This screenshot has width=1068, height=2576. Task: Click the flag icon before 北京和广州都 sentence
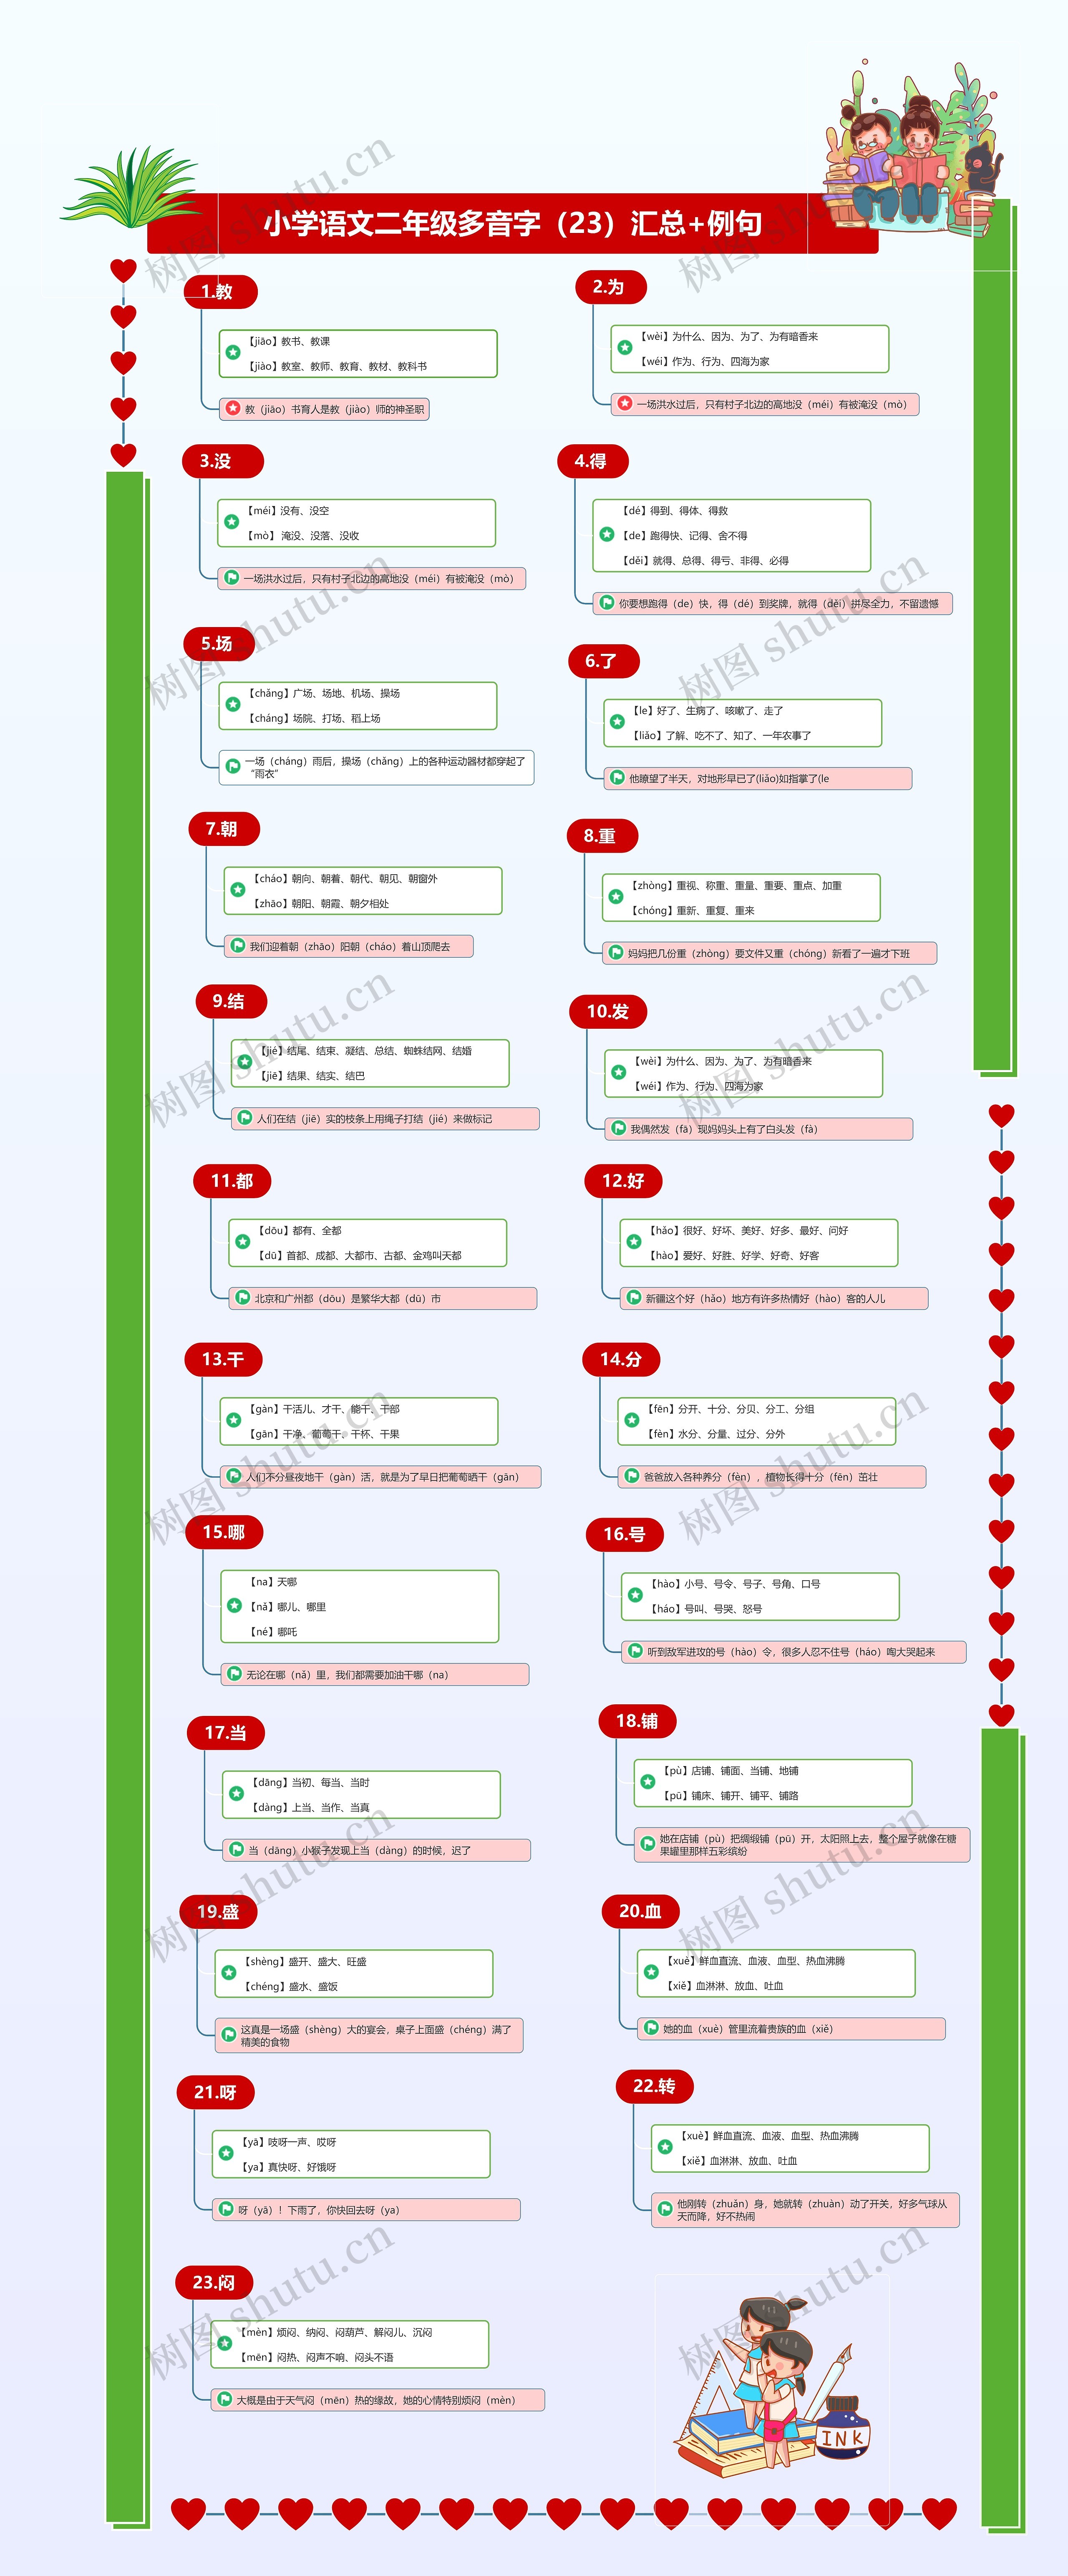[x=243, y=1298]
